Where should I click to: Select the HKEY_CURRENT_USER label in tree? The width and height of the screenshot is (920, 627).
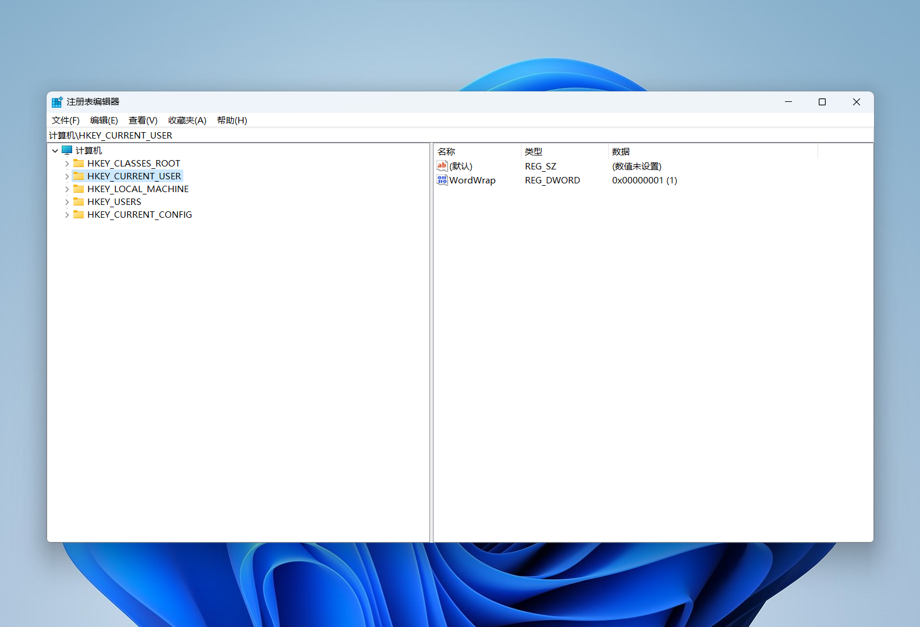tap(134, 176)
